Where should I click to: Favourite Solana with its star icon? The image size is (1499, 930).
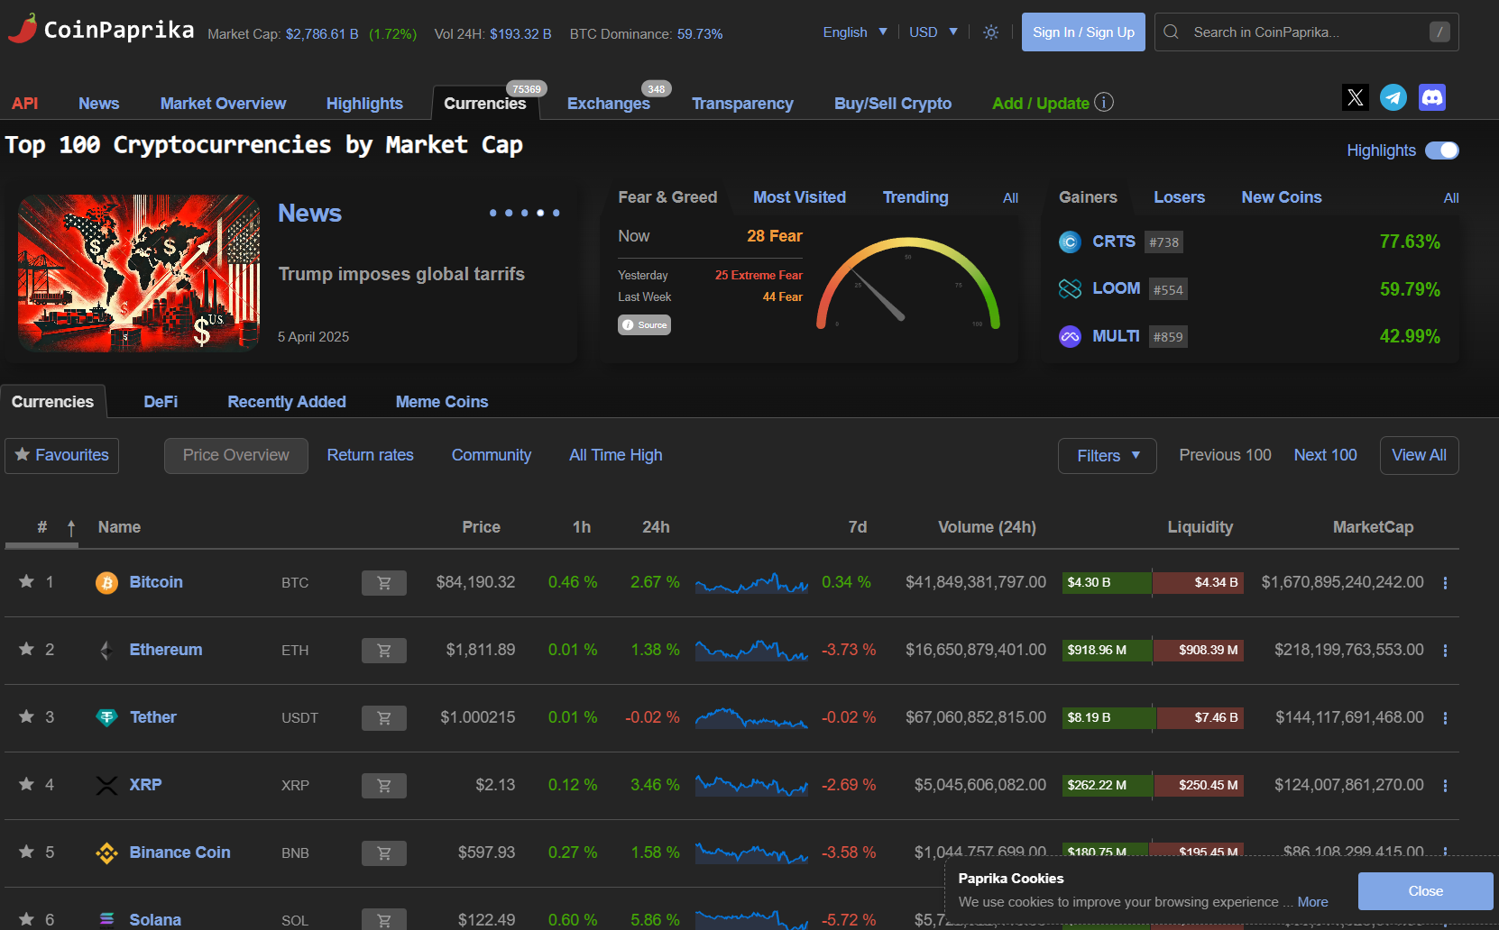click(x=27, y=919)
